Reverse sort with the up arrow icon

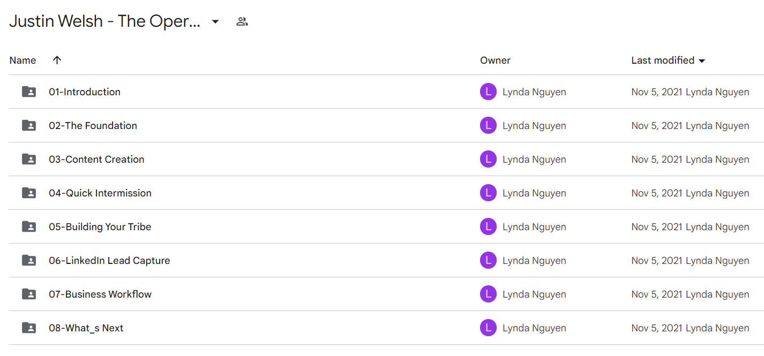point(57,60)
